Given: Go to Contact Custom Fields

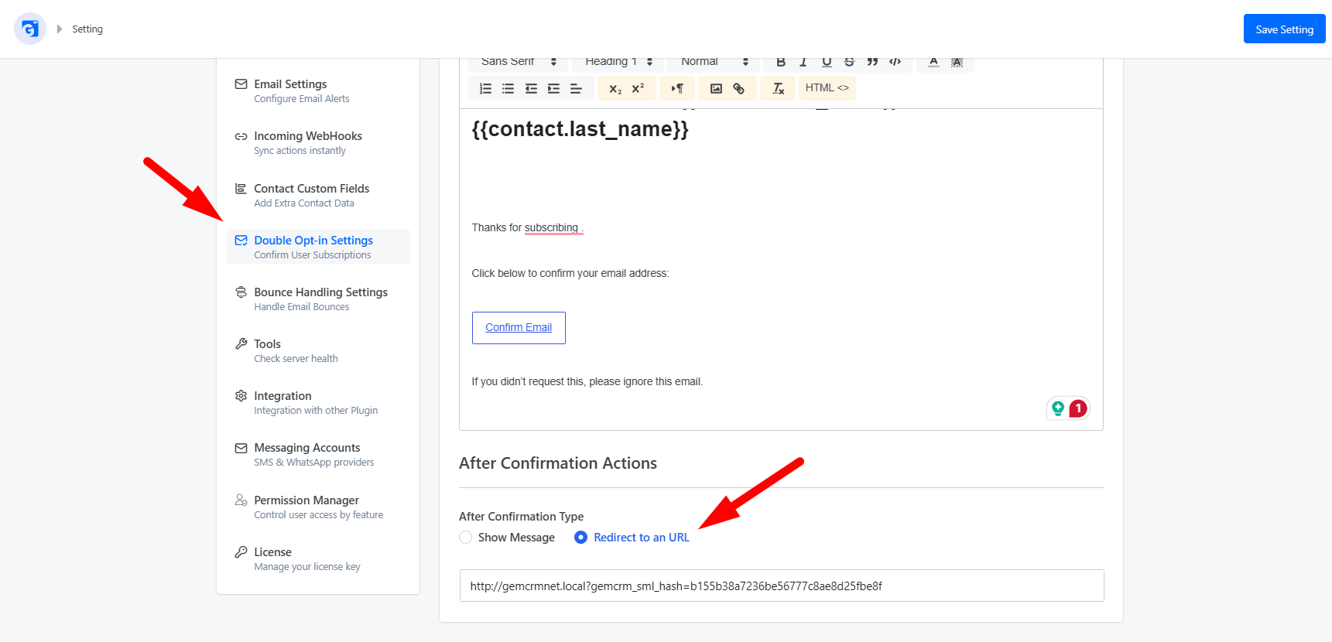Looking at the screenshot, I should click(318, 195).
